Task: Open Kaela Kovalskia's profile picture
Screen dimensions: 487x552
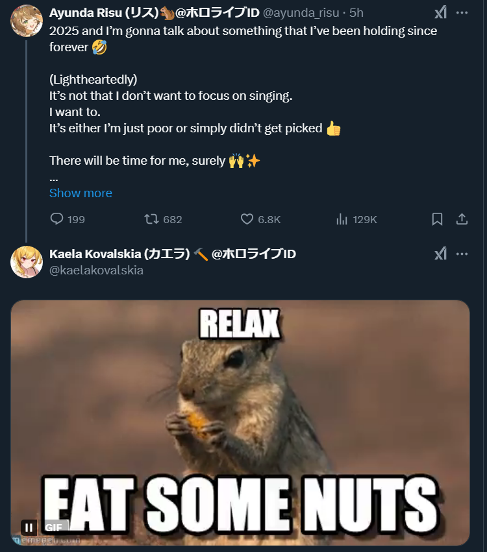Action: tap(27, 261)
